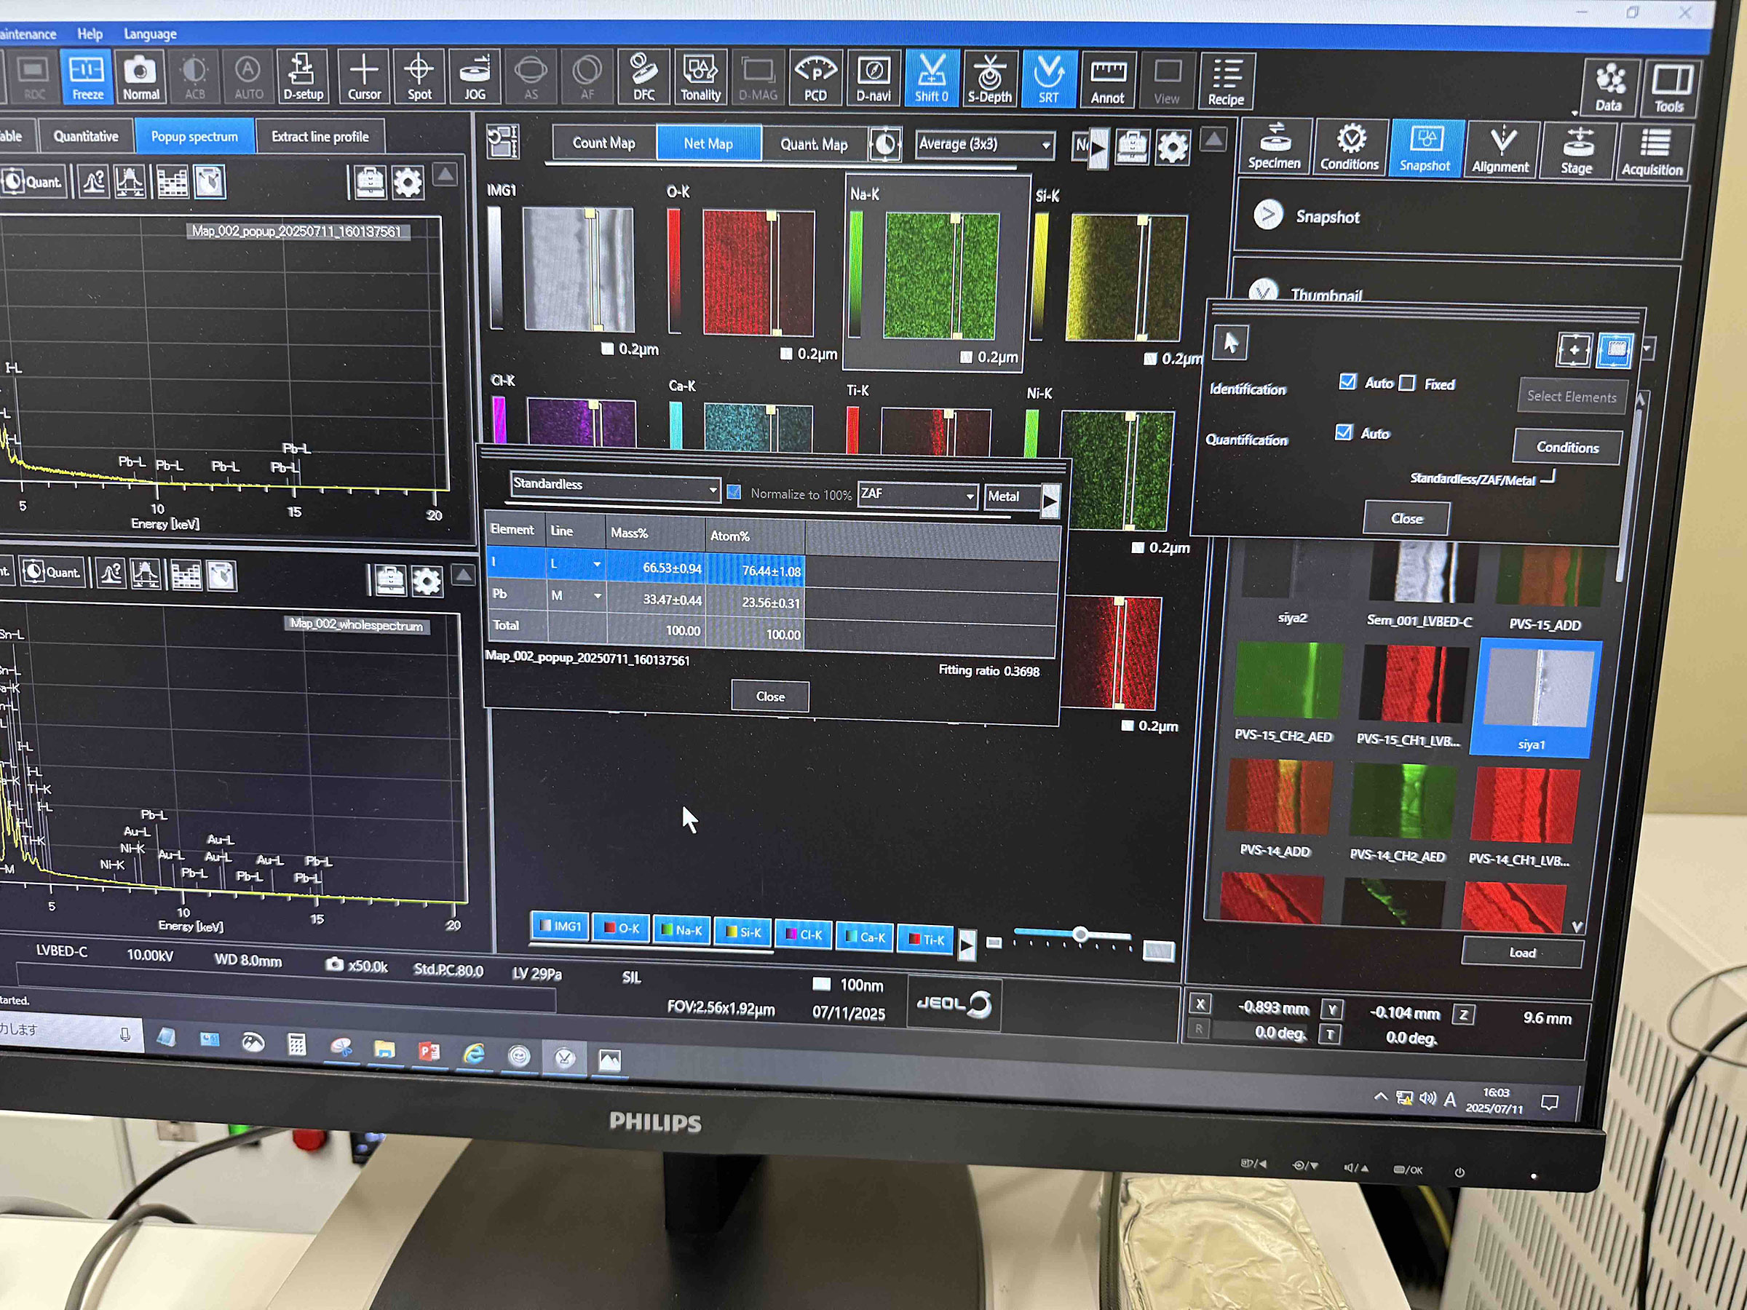Screen dimensions: 1747x1310
Task: Toggle Ti-K map layer button
Action: (925, 940)
